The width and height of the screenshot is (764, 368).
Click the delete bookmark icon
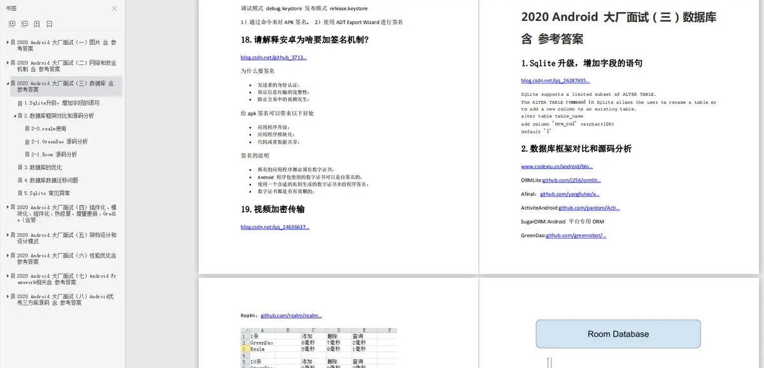[50, 24]
